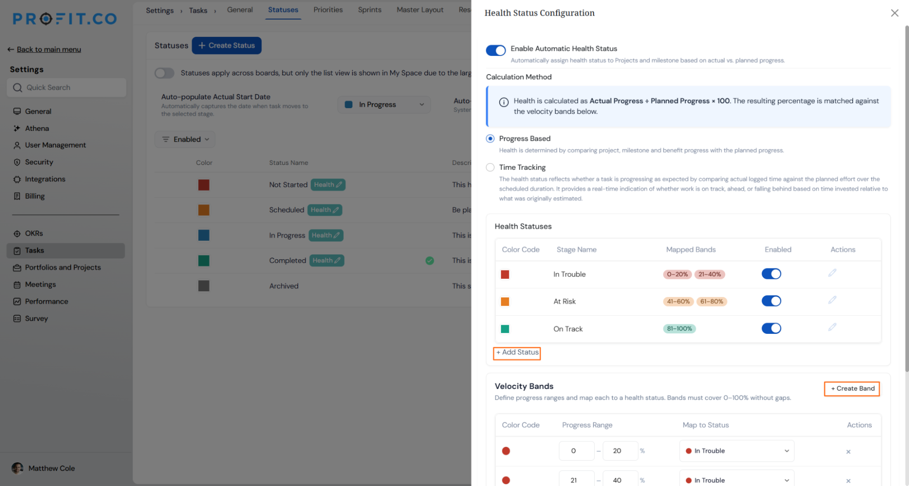The image size is (909, 486).
Task: Select the Time Tracking radio option
Action: [490, 167]
